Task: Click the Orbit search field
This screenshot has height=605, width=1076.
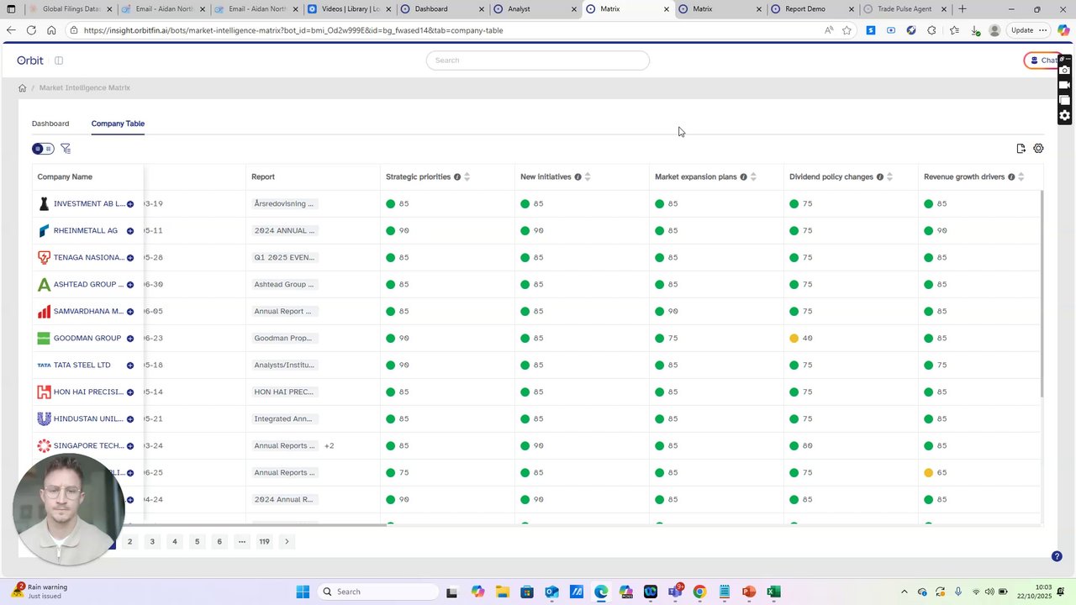Action: tap(538, 60)
